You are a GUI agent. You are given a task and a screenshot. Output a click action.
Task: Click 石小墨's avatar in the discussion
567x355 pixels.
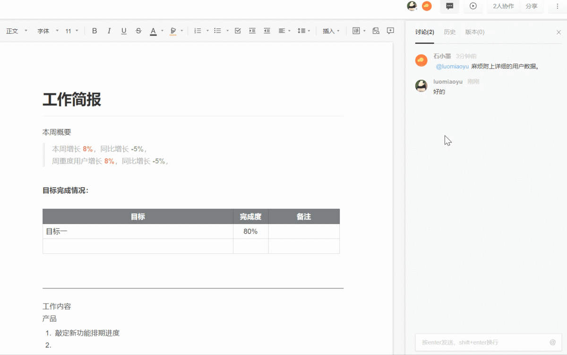(421, 60)
